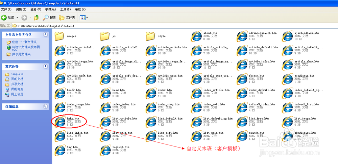Select the ajaxfeedback.htm file icon

pos(288,36)
